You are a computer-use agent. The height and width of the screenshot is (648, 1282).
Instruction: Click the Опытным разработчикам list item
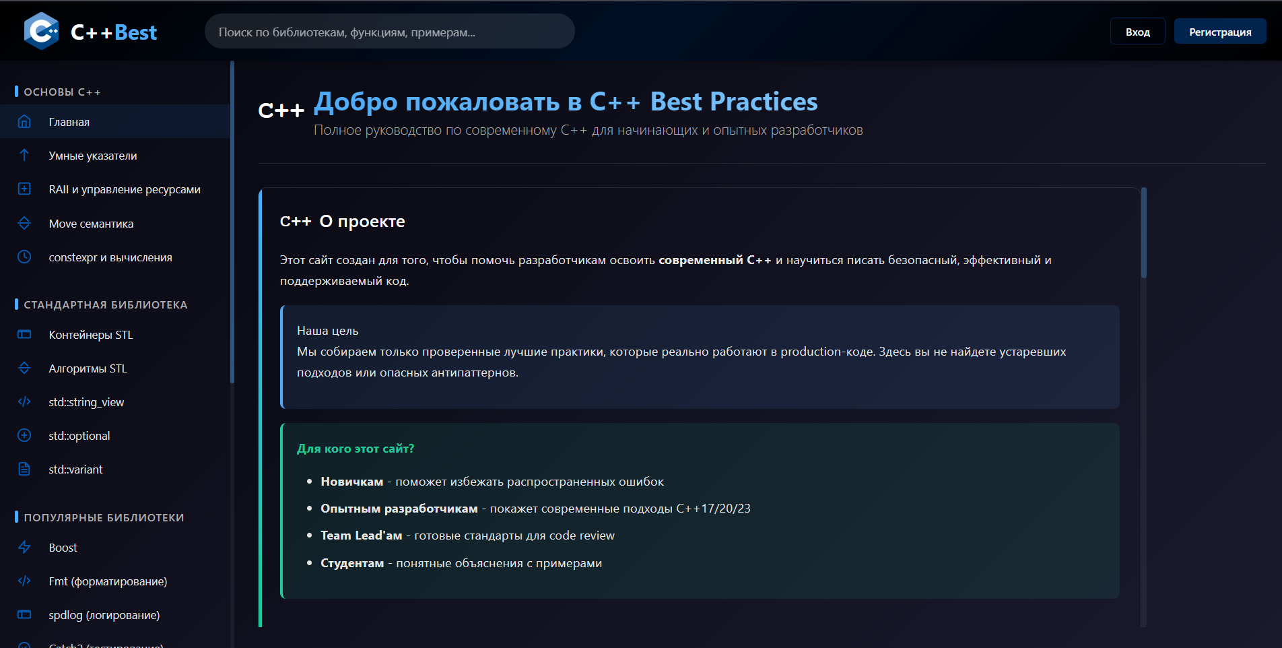(535, 509)
